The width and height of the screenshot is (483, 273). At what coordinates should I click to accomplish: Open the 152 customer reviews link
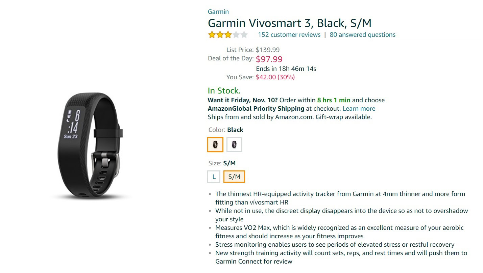pos(289,35)
